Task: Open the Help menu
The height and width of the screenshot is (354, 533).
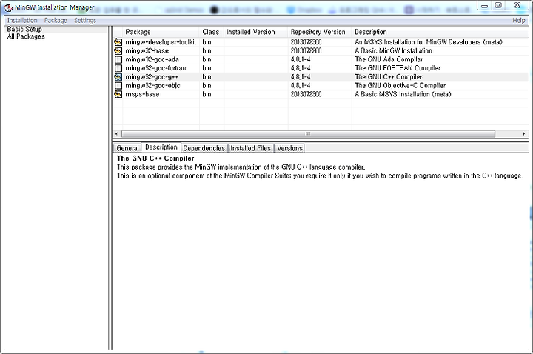Action: 519,21
